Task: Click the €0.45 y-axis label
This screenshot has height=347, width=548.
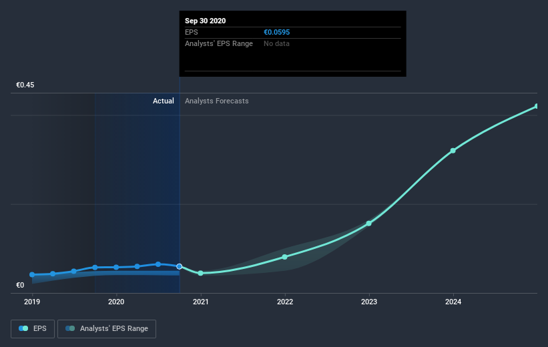Action: click(x=25, y=85)
